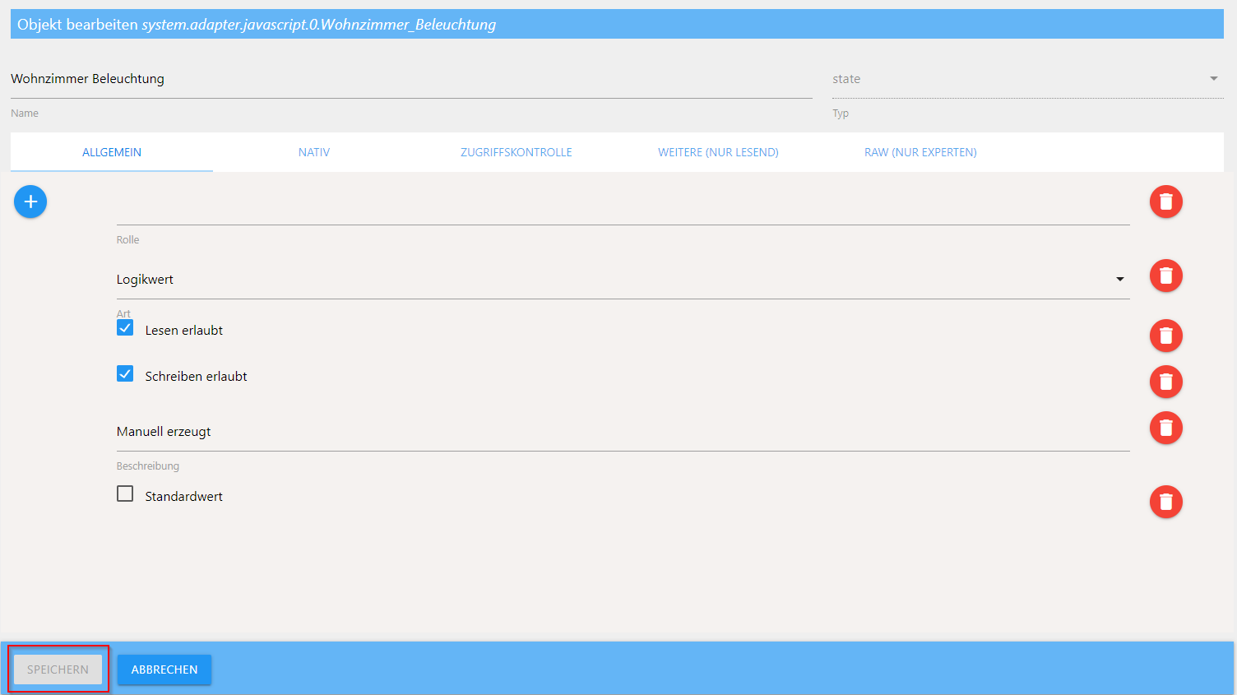Image resolution: width=1237 pixels, height=695 pixels.
Task: Focus the Beschreibung field with Manuell erzeugt
Action: 623,432
